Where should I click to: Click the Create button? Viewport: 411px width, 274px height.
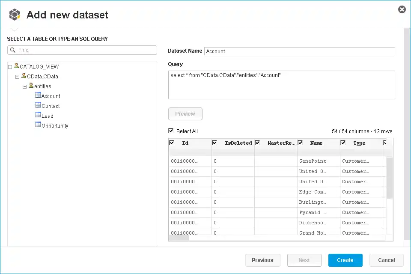[345, 260]
